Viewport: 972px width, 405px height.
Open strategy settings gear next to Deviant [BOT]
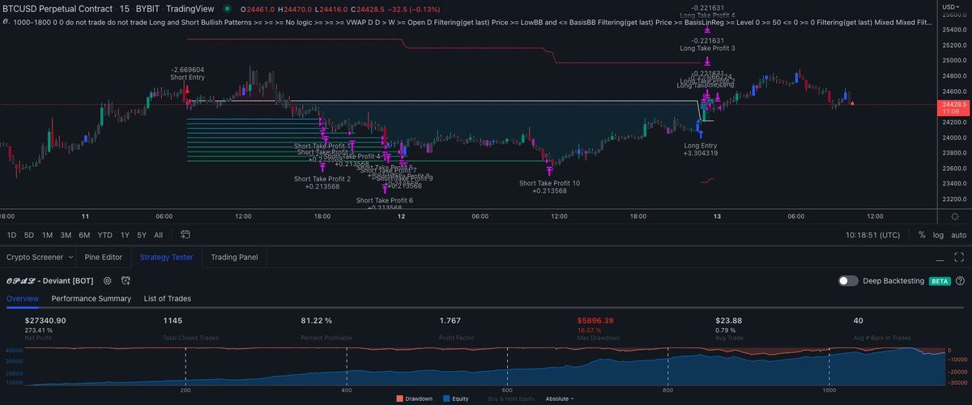click(x=107, y=280)
